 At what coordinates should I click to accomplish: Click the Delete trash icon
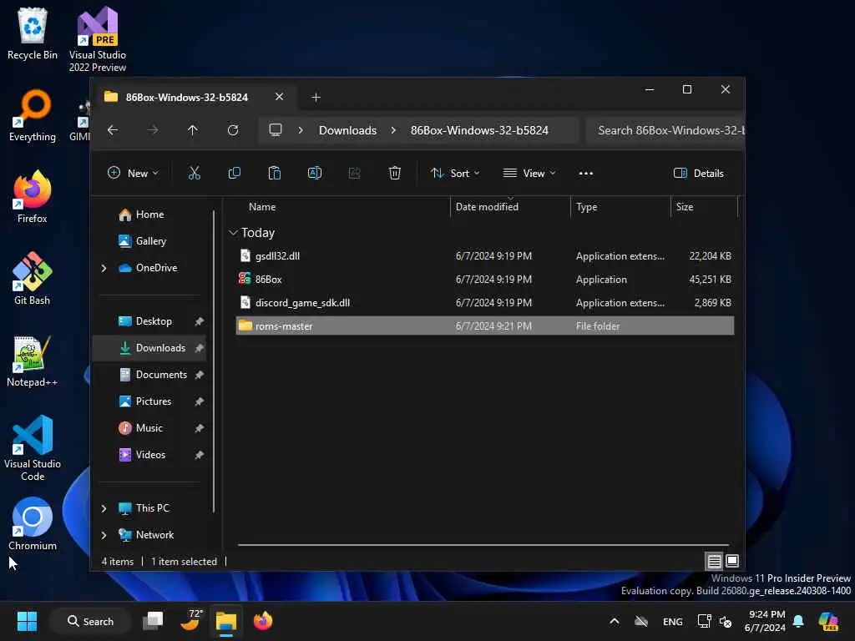click(x=395, y=174)
